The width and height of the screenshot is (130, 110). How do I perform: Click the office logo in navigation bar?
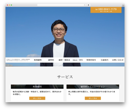18,60
